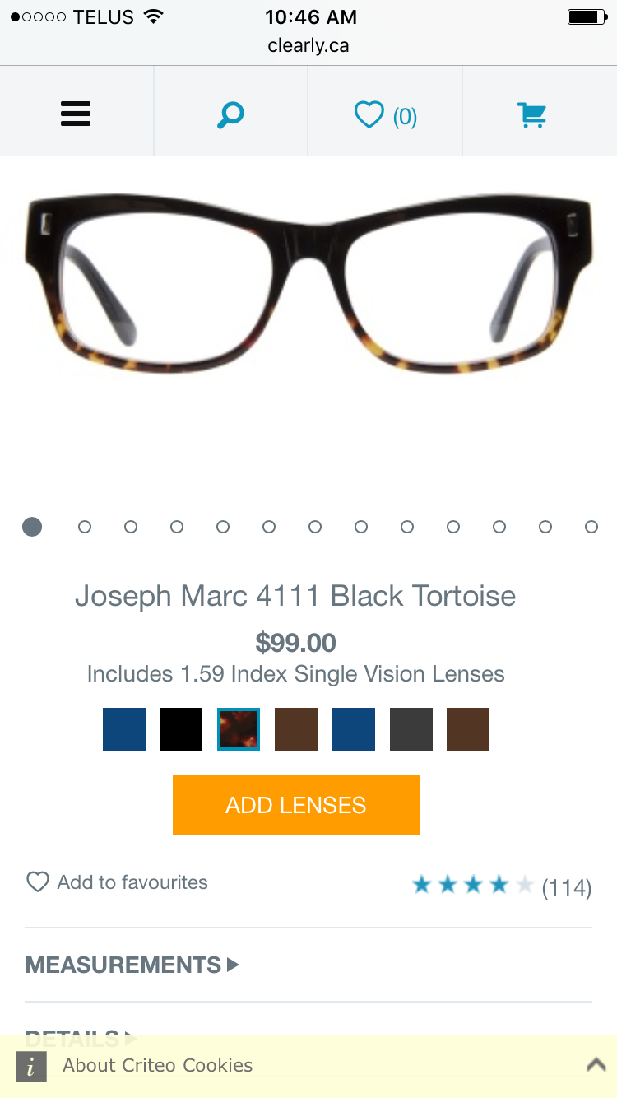Select the second image carousel dot
Screen dimensions: 617x1098
click(x=85, y=527)
